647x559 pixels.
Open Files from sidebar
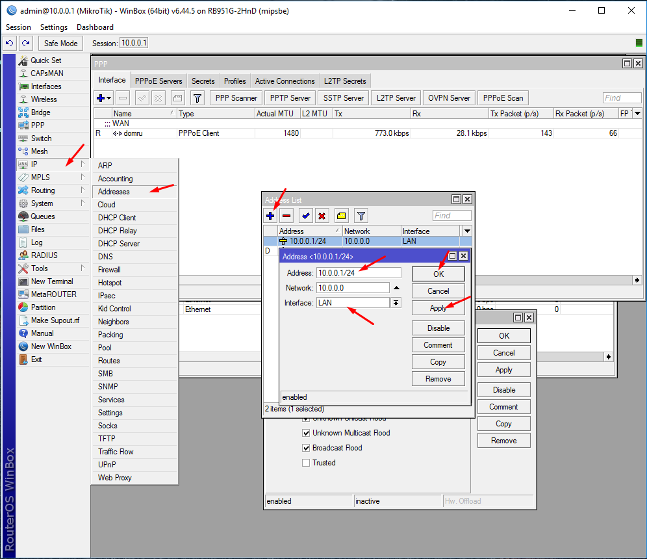click(x=38, y=229)
